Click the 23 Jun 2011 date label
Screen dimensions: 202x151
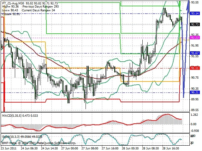pos(9,148)
